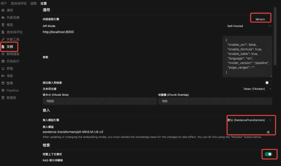Click the gear icon beside 通用
Viewport: 281px width, 166px height.
(x=3, y=11)
